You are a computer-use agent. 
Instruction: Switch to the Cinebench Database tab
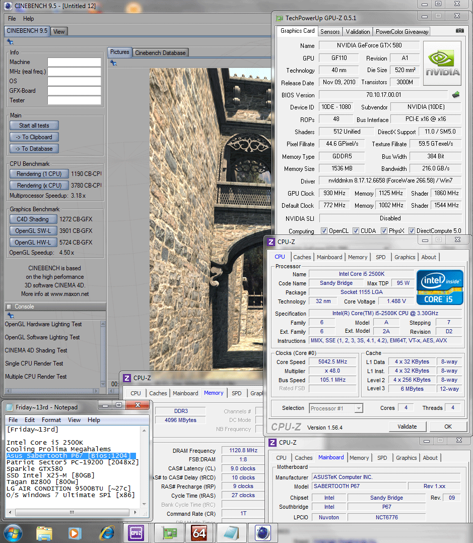[x=160, y=52]
